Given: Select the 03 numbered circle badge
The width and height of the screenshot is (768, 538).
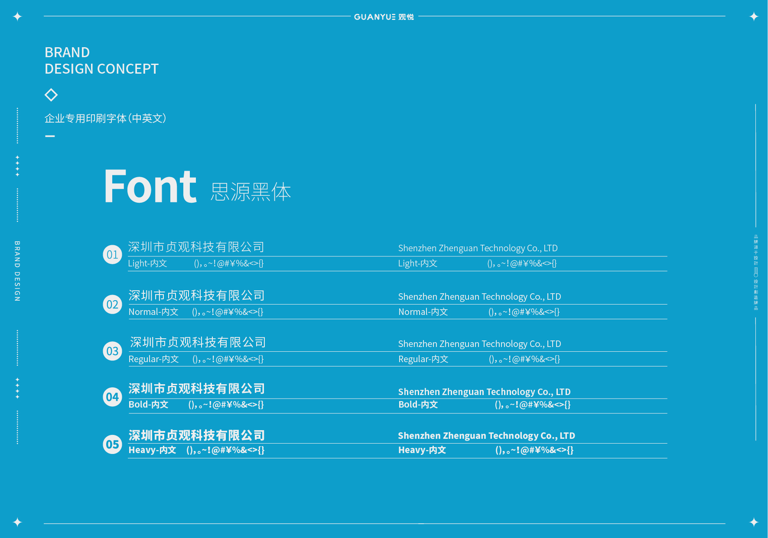Looking at the screenshot, I should coord(112,351).
